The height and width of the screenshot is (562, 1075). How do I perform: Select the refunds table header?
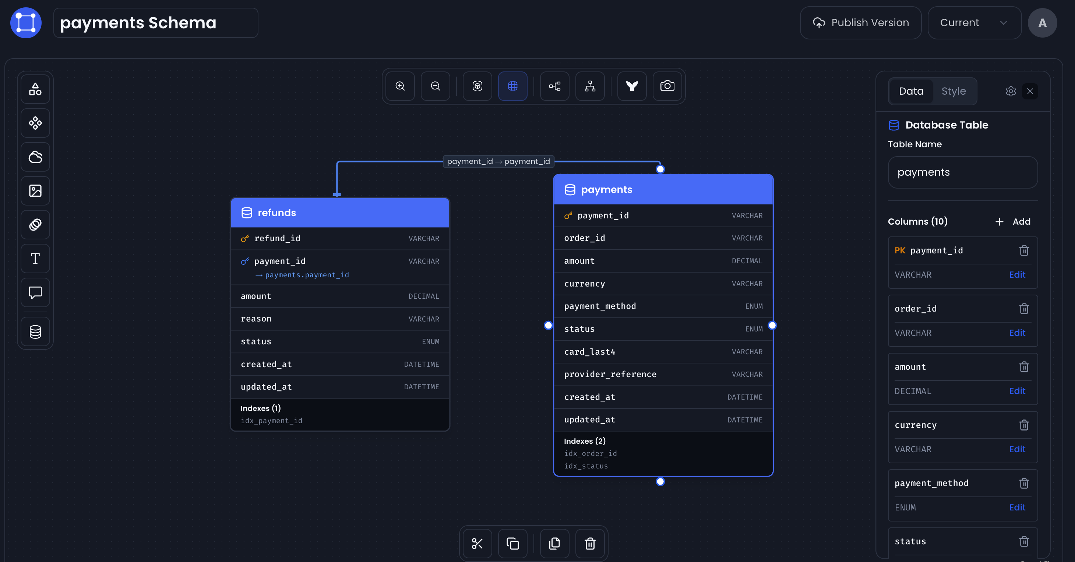pos(340,212)
